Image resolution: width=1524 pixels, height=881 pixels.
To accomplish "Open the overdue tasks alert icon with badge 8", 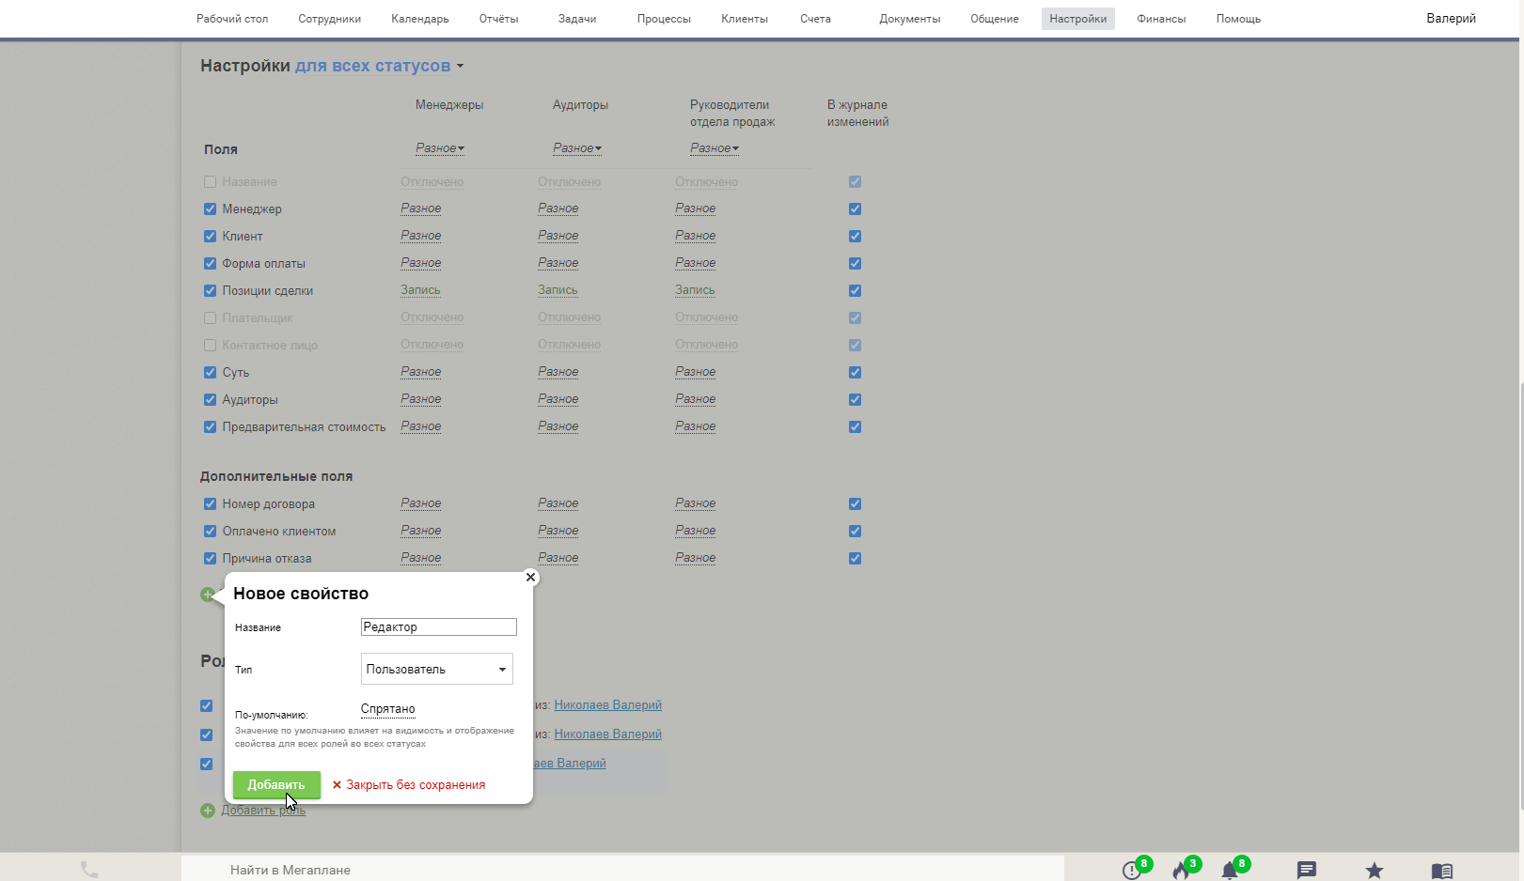I will coord(1133,870).
